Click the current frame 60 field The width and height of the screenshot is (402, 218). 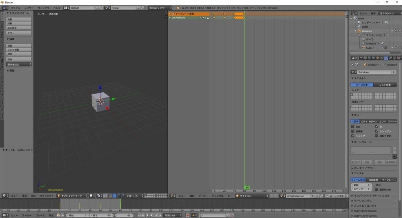point(124,215)
